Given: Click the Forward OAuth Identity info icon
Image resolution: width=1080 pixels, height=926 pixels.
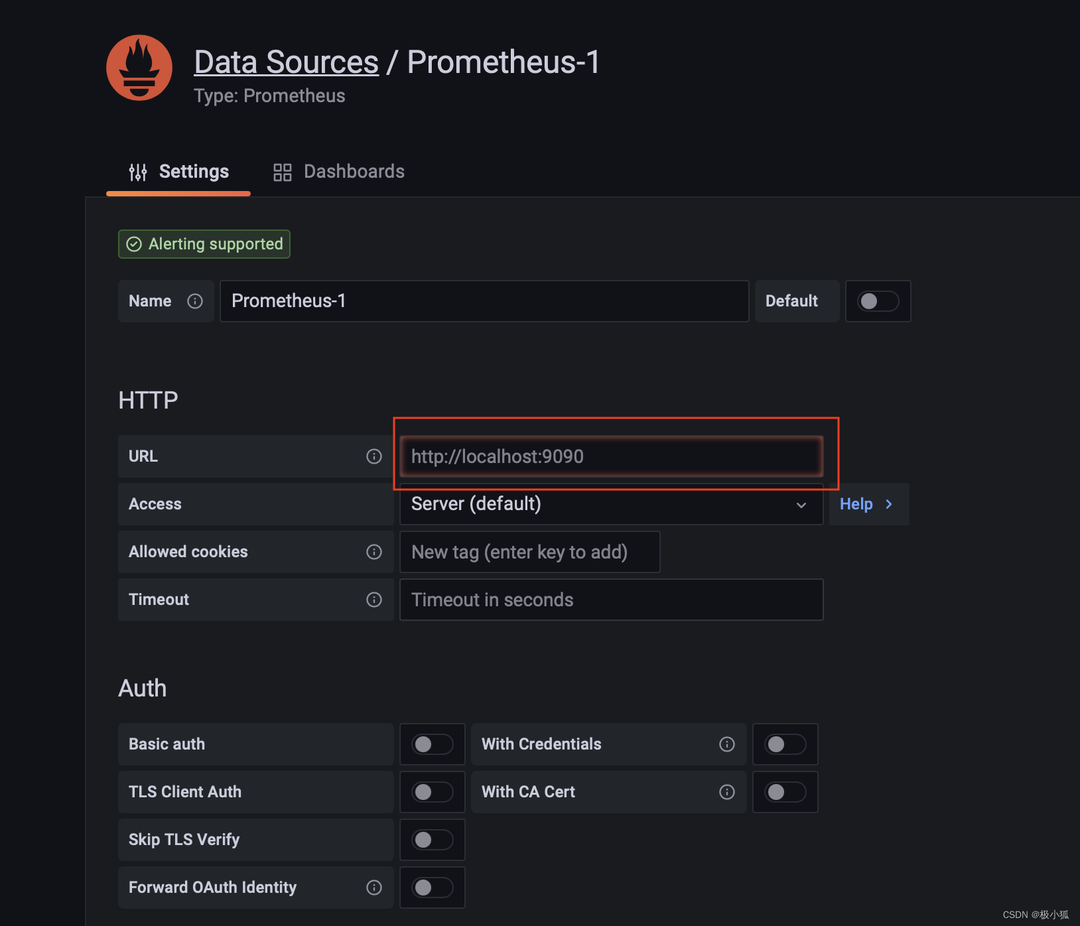Looking at the screenshot, I should [x=374, y=887].
